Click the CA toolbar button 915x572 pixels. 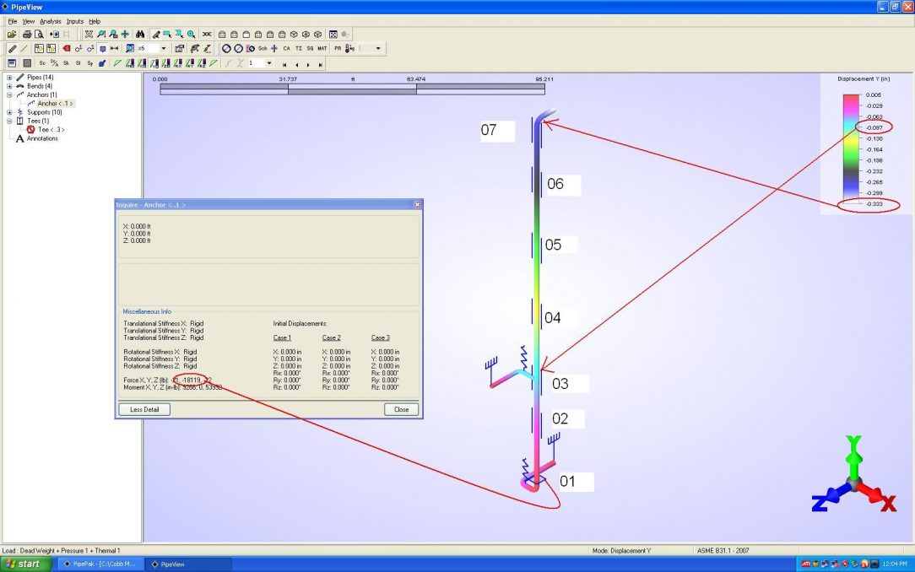(x=286, y=48)
